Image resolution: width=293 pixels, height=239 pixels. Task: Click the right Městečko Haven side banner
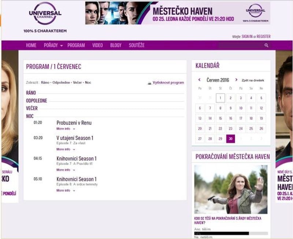[284, 126]
